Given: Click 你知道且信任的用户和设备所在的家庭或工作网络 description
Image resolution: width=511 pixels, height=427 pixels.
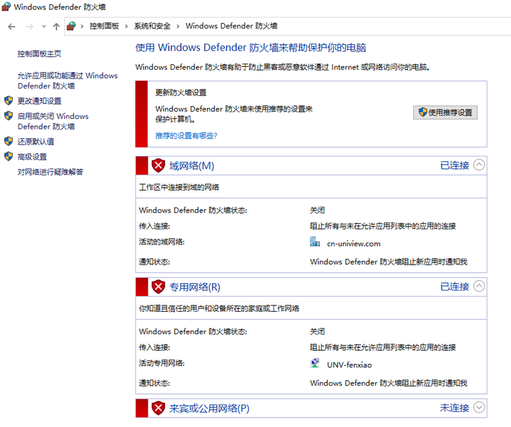Looking at the screenshot, I should [x=219, y=308].
